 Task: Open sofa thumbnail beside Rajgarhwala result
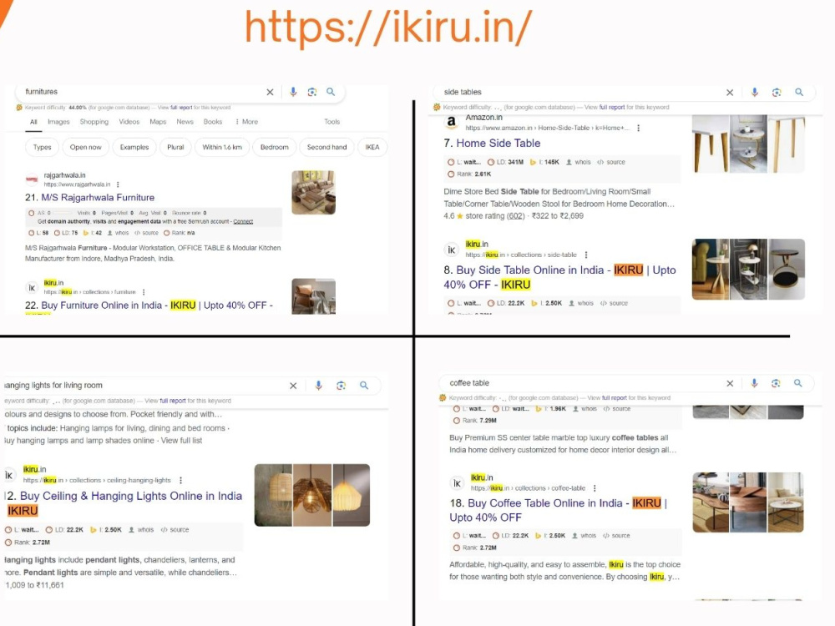(314, 193)
